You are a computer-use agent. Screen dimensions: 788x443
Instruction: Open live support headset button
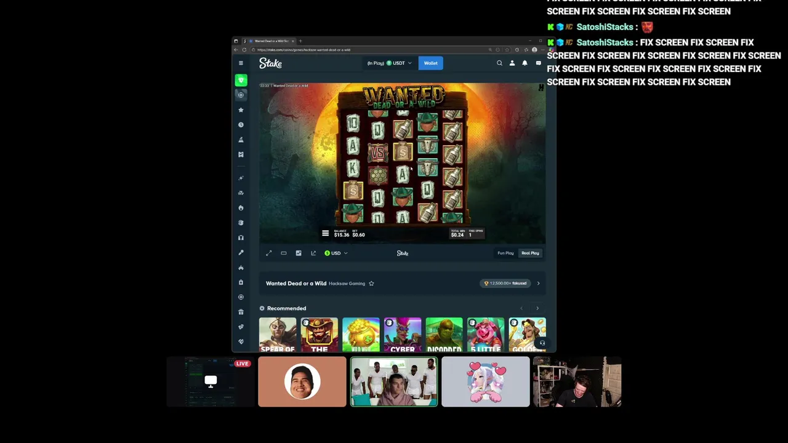click(x=542, y=343)
